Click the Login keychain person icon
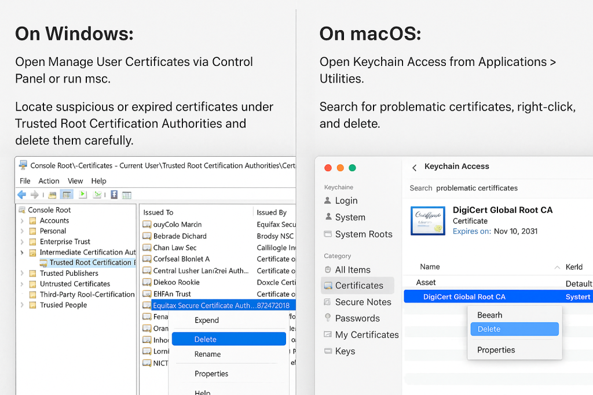The image size is (593, 395). coord(328,200)
